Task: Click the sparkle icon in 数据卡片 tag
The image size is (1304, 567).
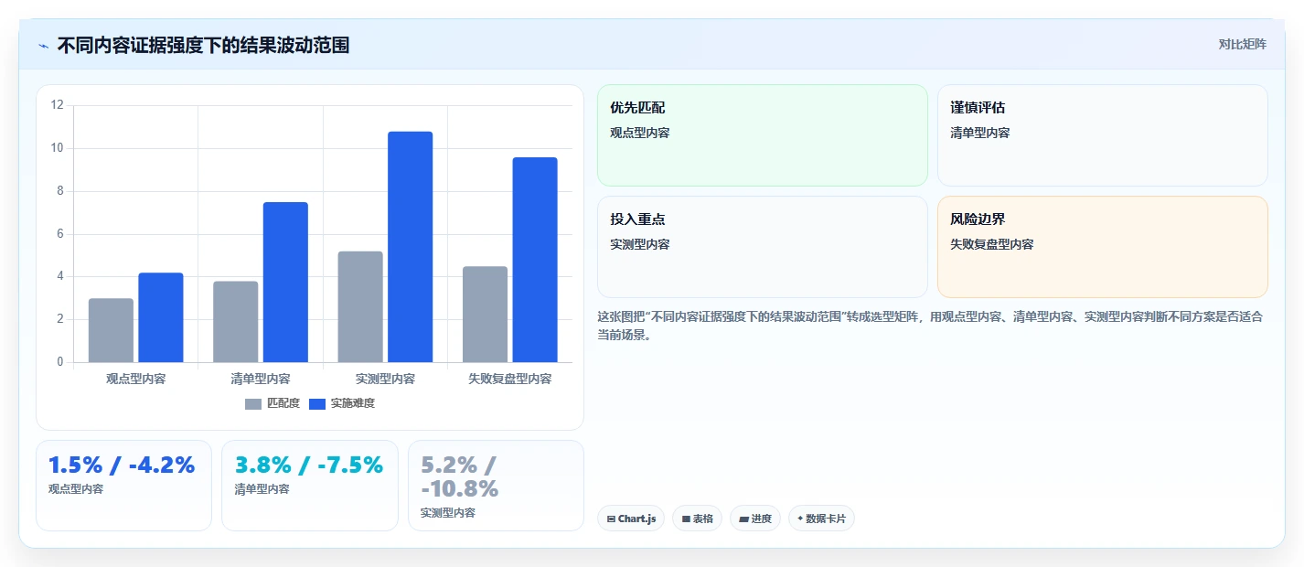Action: (x=800, y=519)
